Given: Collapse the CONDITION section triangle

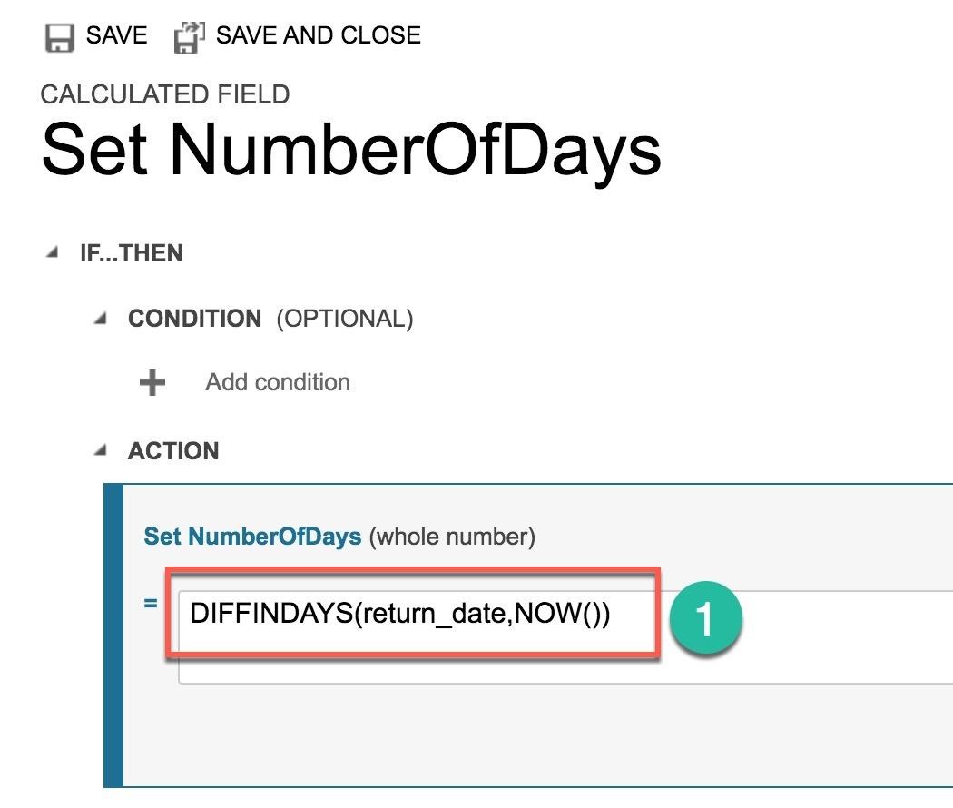Looking at the screenshot, I should pyautogui.click(x=101, y=318).
